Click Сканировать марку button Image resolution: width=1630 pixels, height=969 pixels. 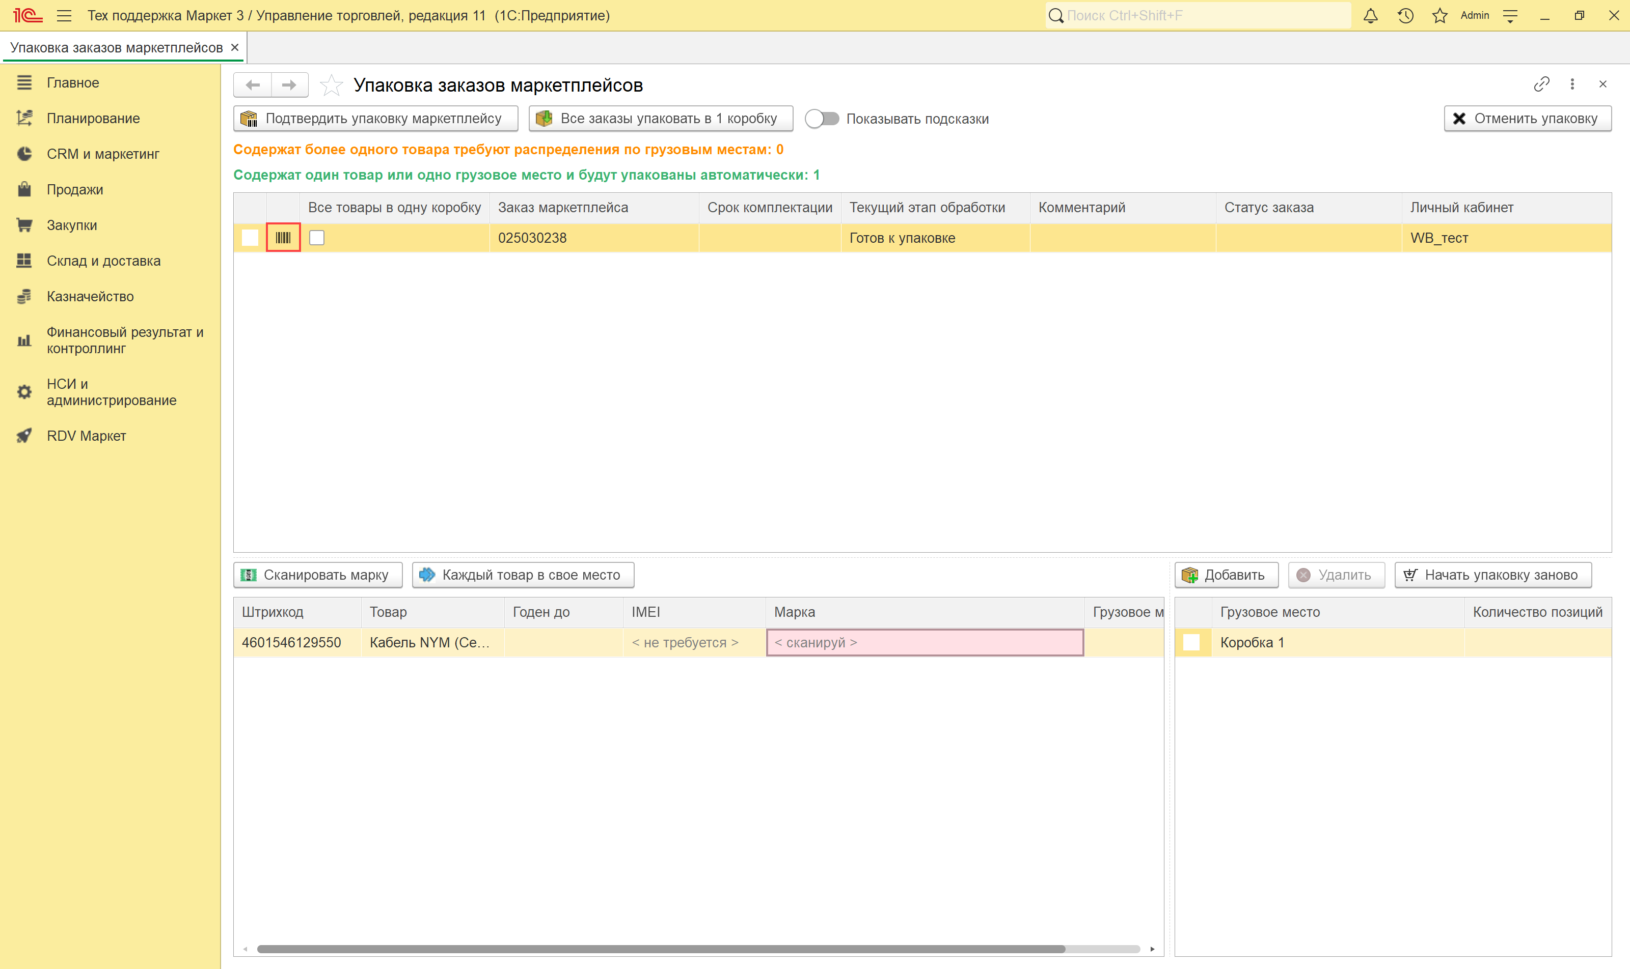(x=318, y=575)
